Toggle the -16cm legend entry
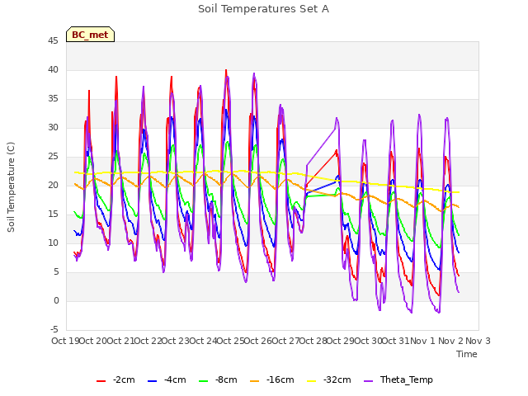Image resolution: width=528 pixels, height=396 pixels. (272, 379)
